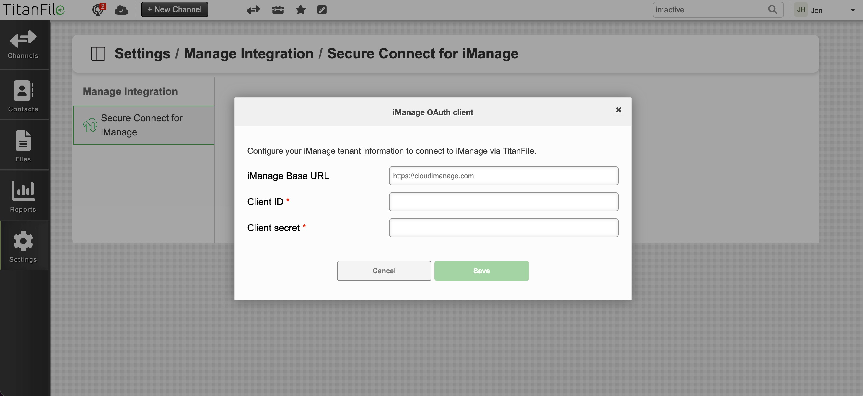Viewport: 863px width, 396px height.
Task: Open Settings in the sidebar
Action: (x=23, y=246)
